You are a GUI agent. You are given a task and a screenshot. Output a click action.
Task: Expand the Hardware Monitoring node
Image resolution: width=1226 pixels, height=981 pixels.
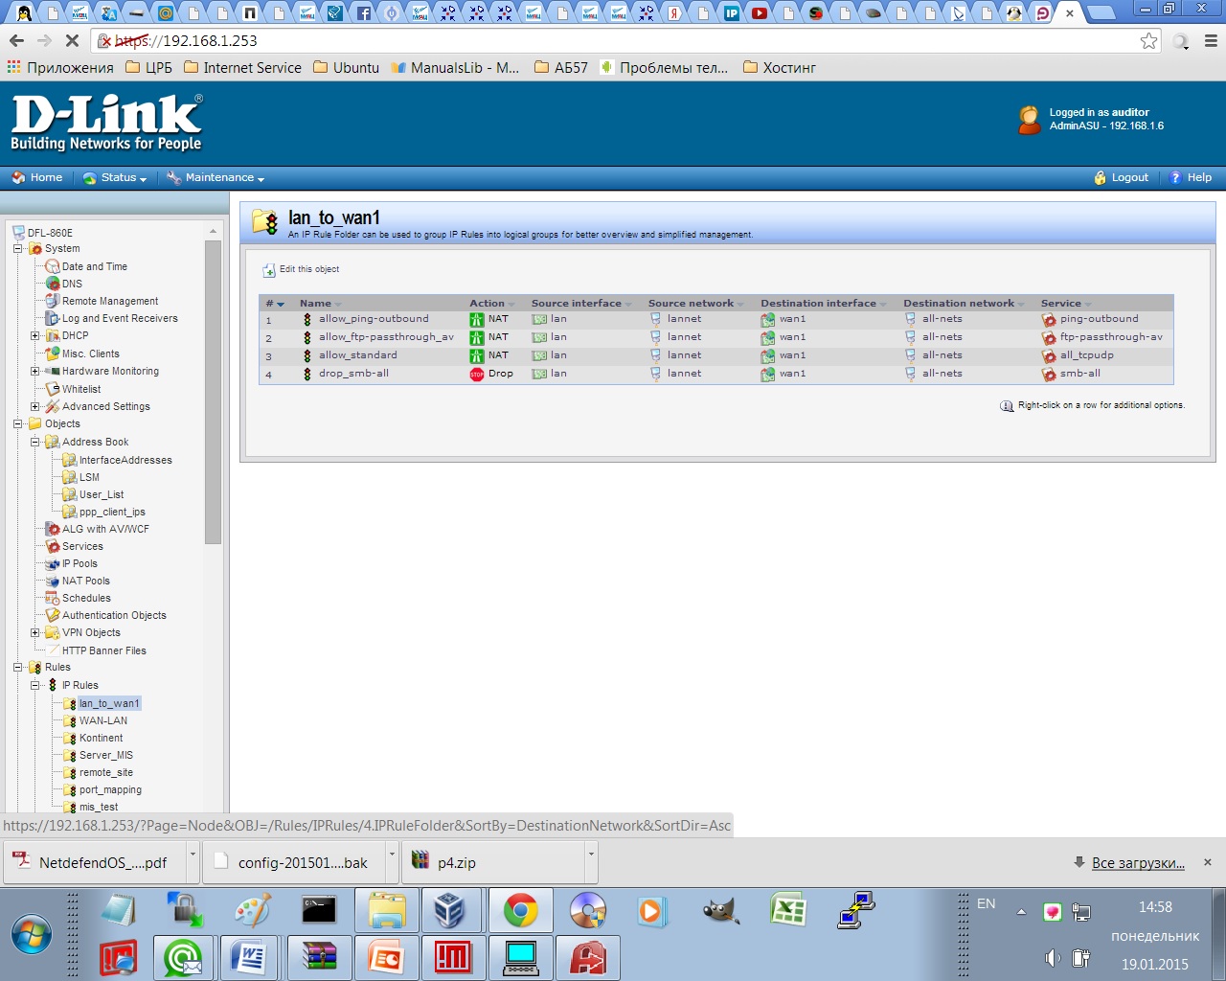(35, 371)
